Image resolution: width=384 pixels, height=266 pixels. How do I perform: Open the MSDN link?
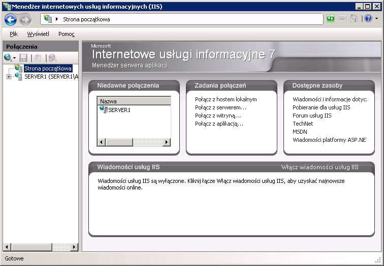click(x=300, y=132)
